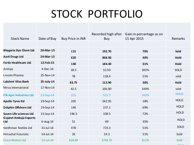
Task: Click the Date of Buy header
Action: (x=47, y=39)
